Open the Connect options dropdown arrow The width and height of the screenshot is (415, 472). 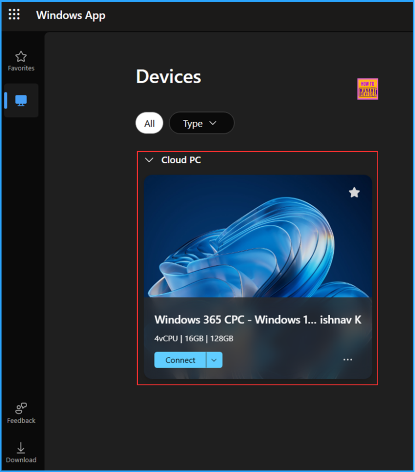(214, 360)
